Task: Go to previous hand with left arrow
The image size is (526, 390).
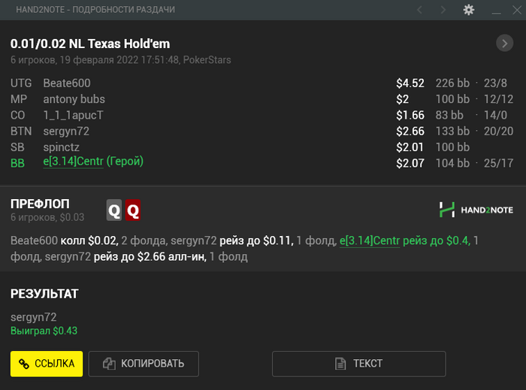Action: 419,10
